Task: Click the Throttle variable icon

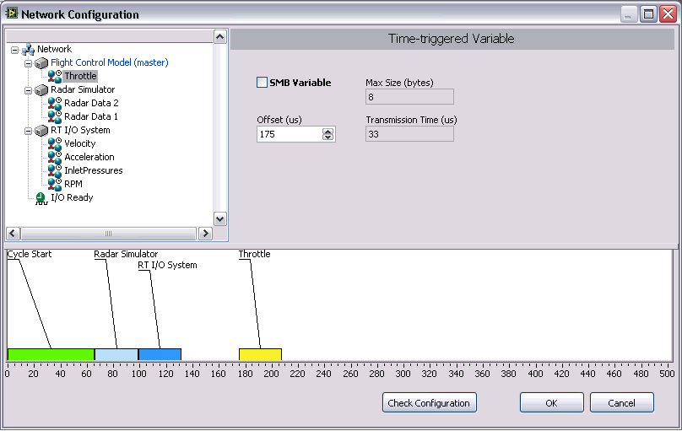Action: point(55,76)
